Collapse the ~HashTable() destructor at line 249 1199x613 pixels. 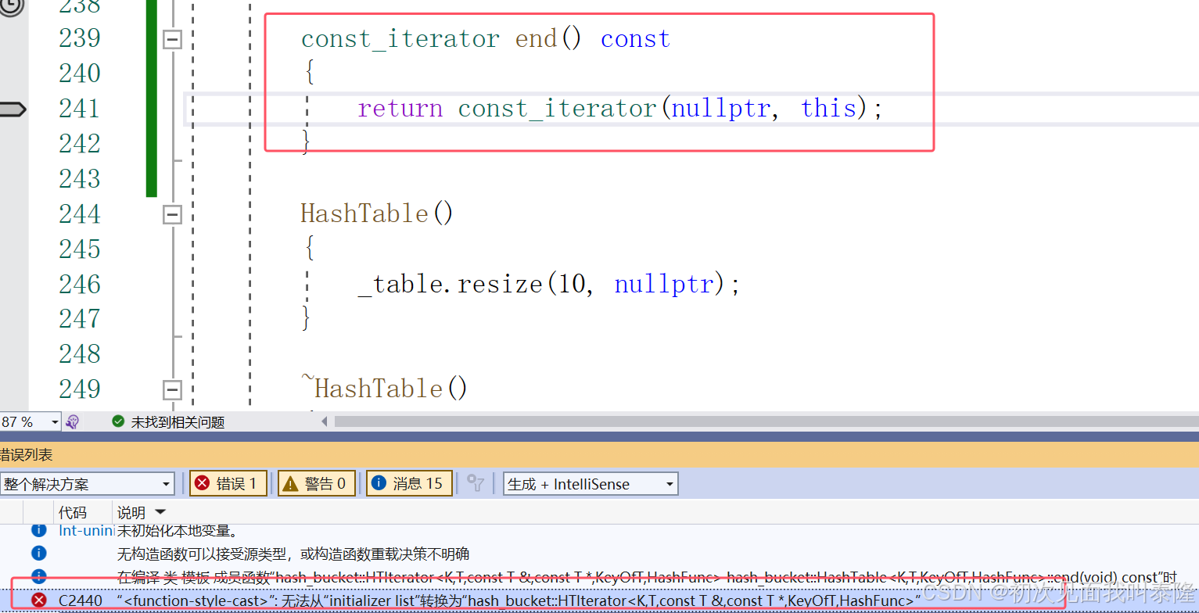[x=172, y=389]
